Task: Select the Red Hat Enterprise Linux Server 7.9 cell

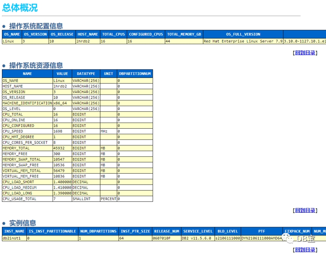Action: click(x=243, y=41)
